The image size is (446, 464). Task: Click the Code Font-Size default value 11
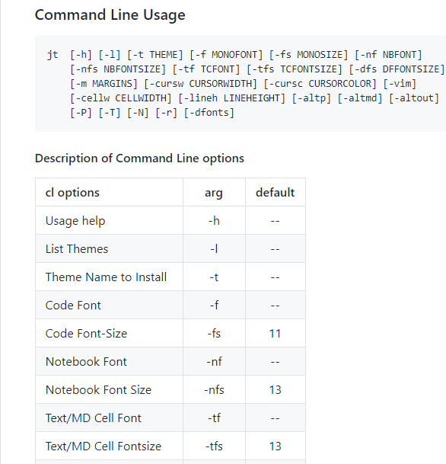(276, 333)
